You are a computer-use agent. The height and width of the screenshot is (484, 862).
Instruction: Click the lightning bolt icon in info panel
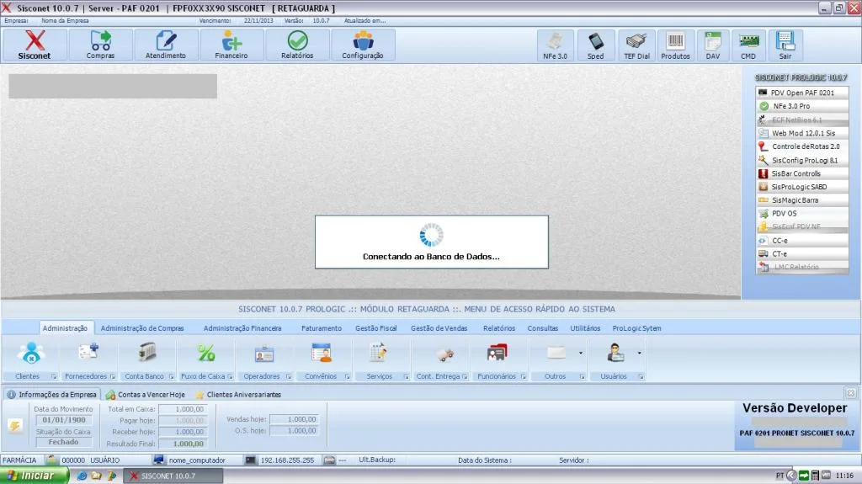(x=15, y=425)
